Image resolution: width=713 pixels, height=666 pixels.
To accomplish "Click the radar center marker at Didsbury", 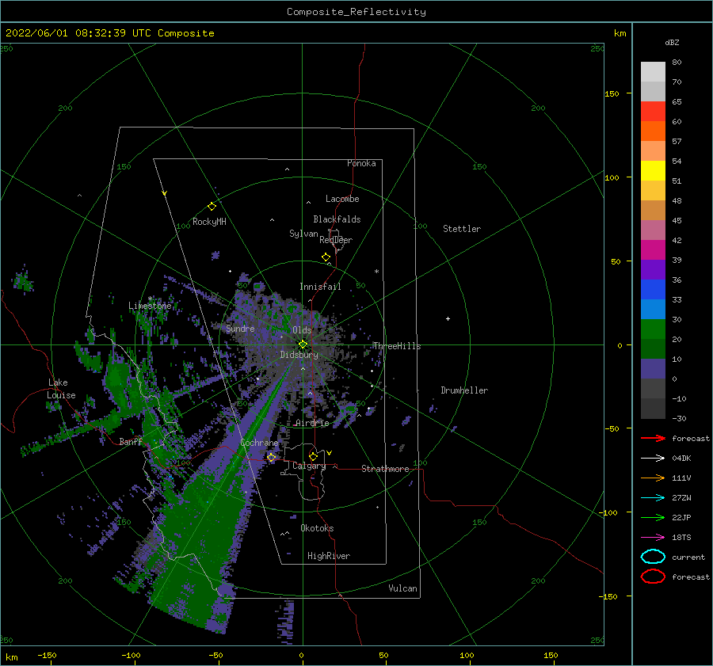I will 303,344.
